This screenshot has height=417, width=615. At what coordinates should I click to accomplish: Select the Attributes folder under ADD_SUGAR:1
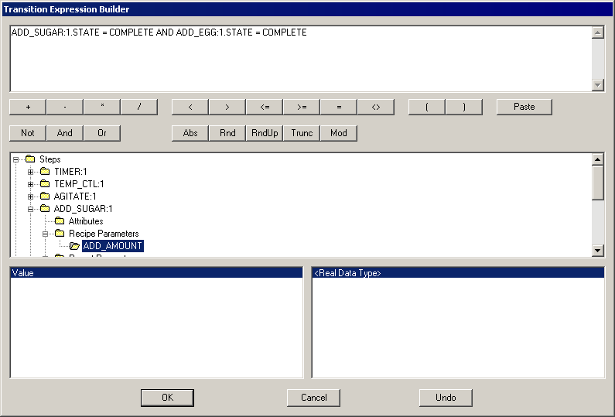click(85, 221)
